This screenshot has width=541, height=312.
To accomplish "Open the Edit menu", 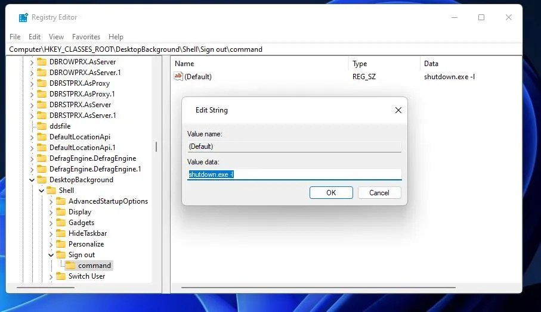I will coord(35,36).
